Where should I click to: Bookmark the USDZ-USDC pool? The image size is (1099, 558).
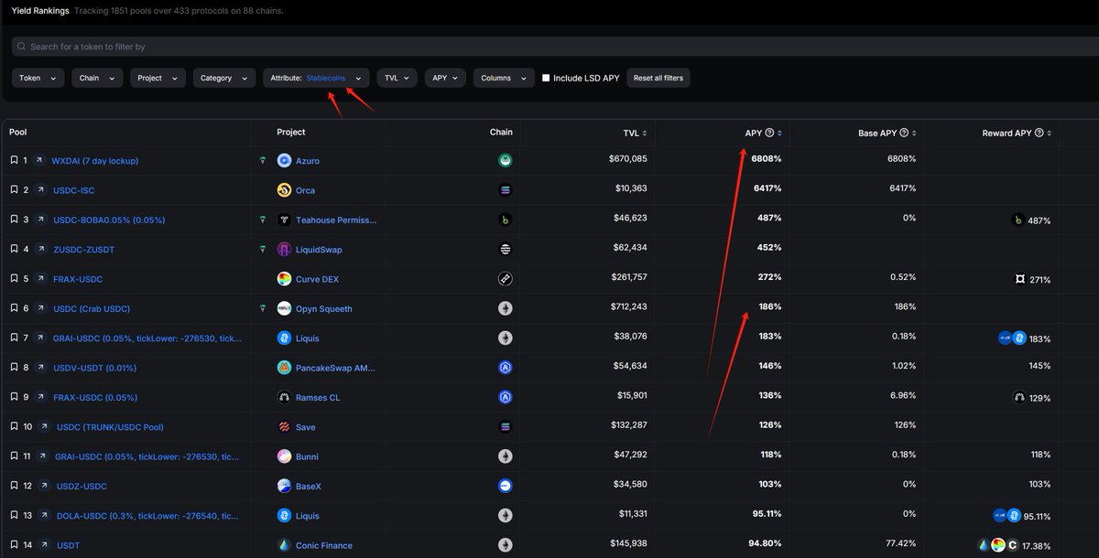click(x=14, y=486)
